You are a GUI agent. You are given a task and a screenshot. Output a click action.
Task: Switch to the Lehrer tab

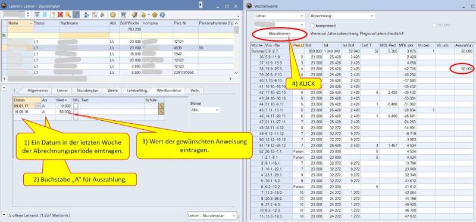point(62,90)
